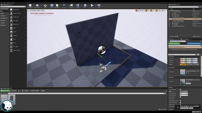The image size is (202, 113).
Task: Toggle visibility eye for Player Start in outliner
Action: [169, 16]
